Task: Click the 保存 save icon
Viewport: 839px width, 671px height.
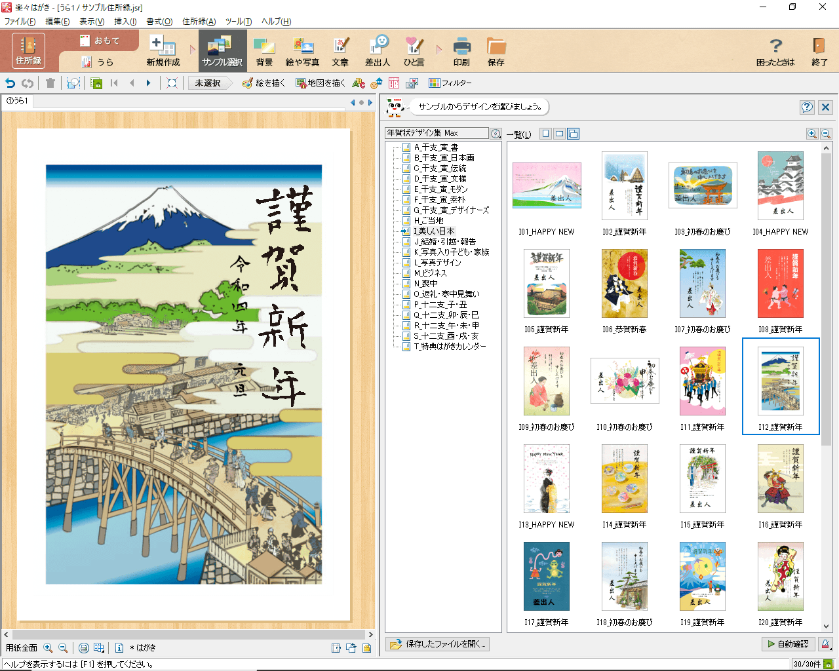Action: [496, 52]
